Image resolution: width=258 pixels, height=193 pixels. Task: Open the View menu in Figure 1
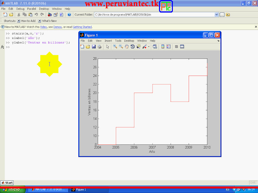coord(99,41)
